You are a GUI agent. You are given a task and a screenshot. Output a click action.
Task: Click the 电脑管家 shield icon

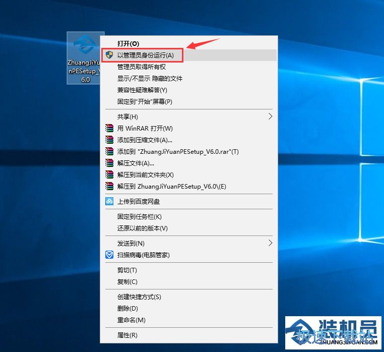point(109,255)
